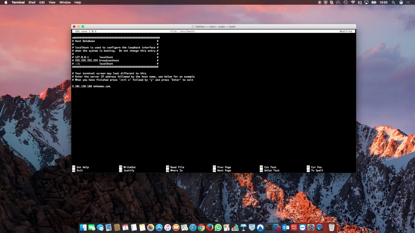Open Reminders in the dock
Image resolution: width=415 pixels, height=233 pixels.
pos(134,227)
